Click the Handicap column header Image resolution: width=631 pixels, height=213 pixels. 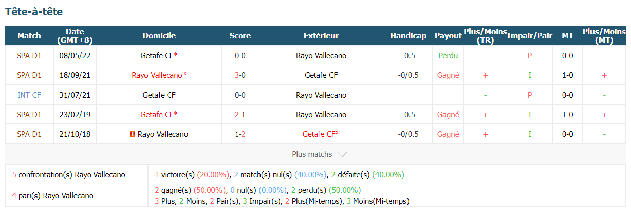[409, 36]
